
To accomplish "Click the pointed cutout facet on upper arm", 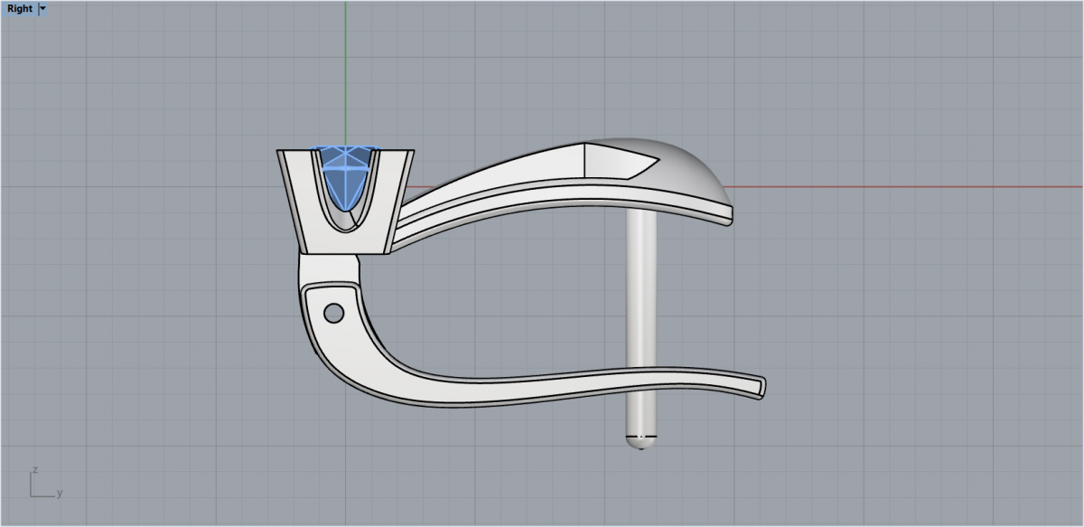I will pos(623,161).
